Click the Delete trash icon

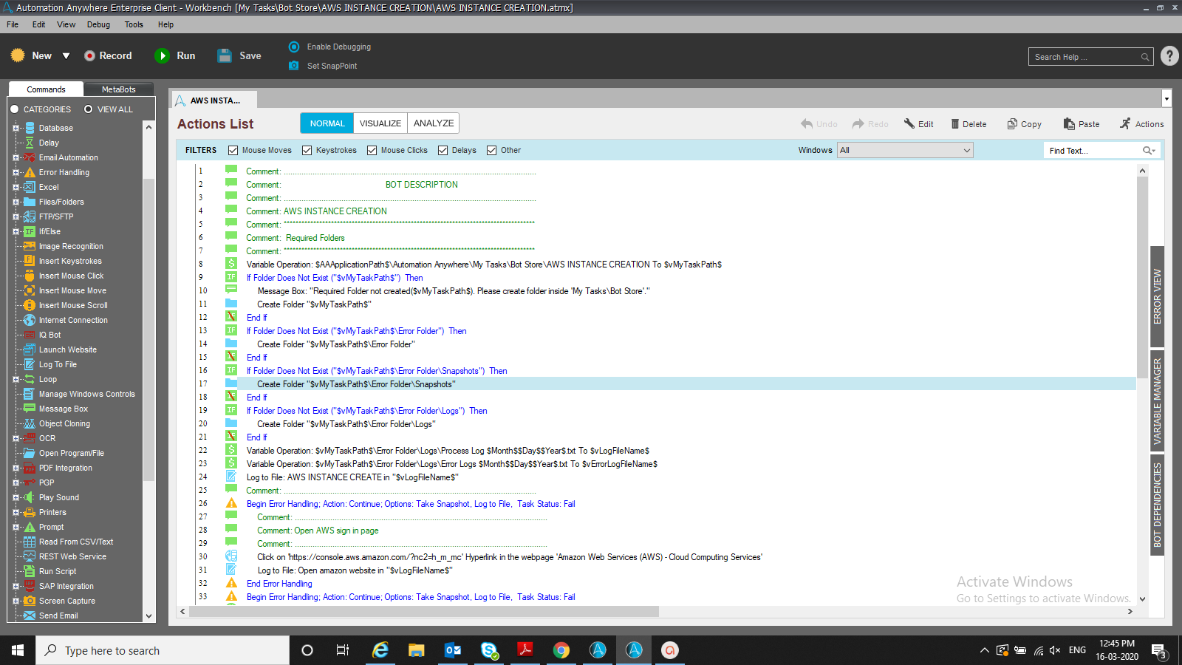(x=954, y=124)
